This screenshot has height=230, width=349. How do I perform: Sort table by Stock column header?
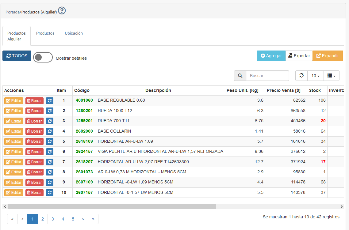click(315, 90)
